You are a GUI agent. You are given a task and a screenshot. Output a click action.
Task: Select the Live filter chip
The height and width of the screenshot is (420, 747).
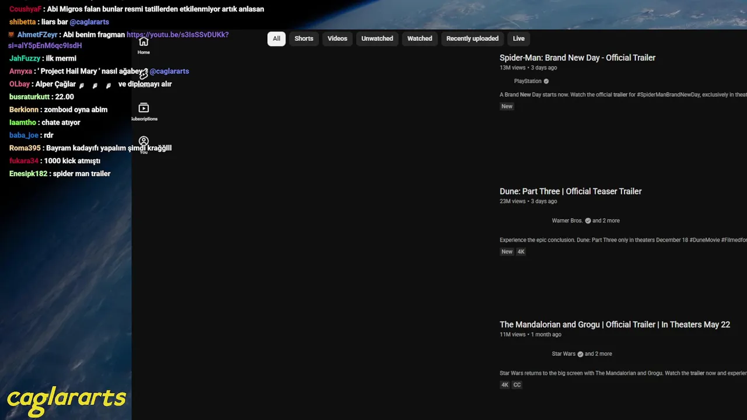[x=519, y=38]
